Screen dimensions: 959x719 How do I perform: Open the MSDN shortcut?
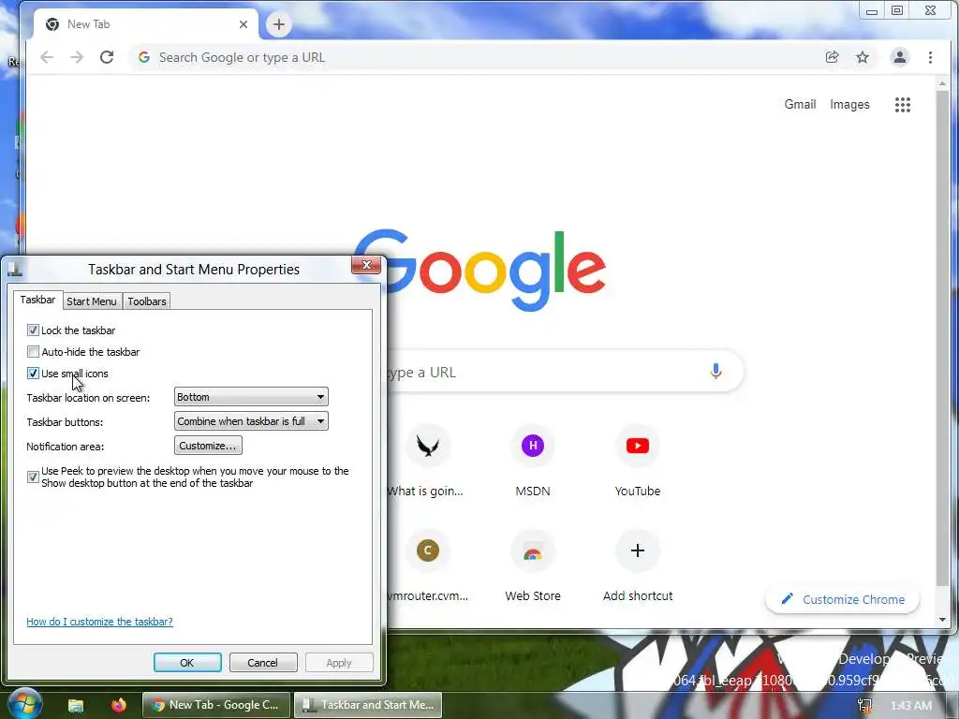(x=533, y=446)
